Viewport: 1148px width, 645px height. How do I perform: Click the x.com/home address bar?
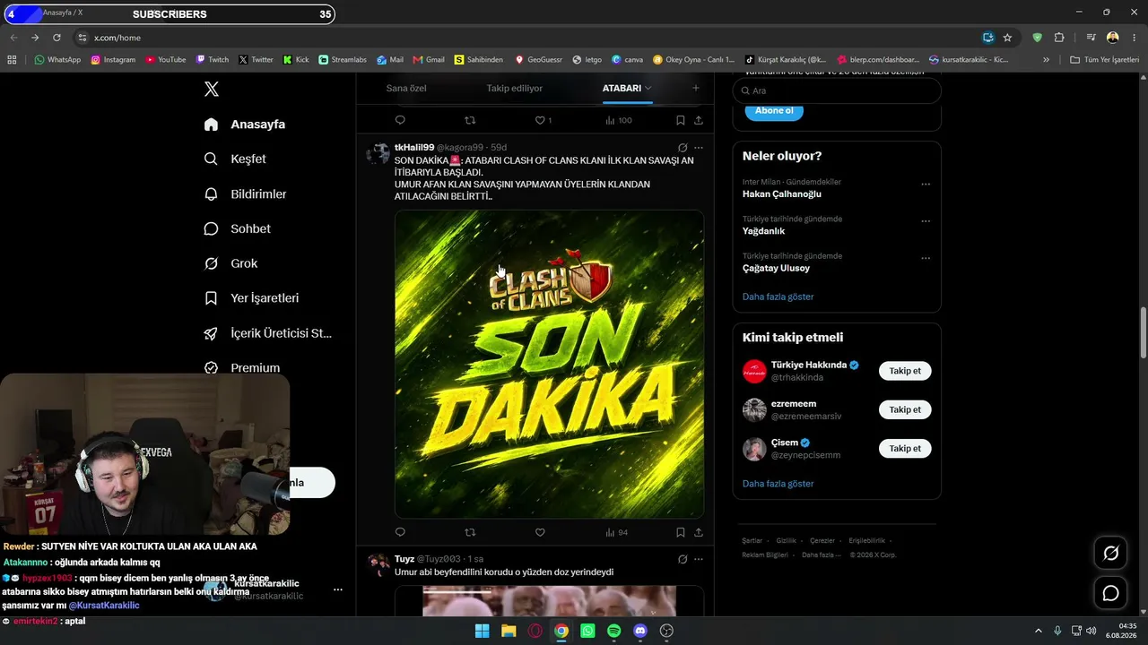(x=529, y=38)
